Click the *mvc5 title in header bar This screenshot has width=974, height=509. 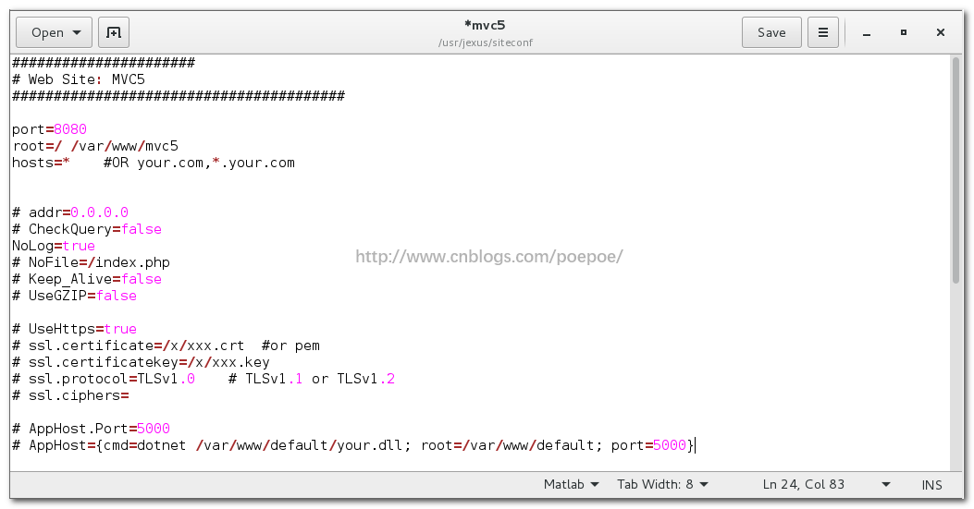(x=485, y=25)
